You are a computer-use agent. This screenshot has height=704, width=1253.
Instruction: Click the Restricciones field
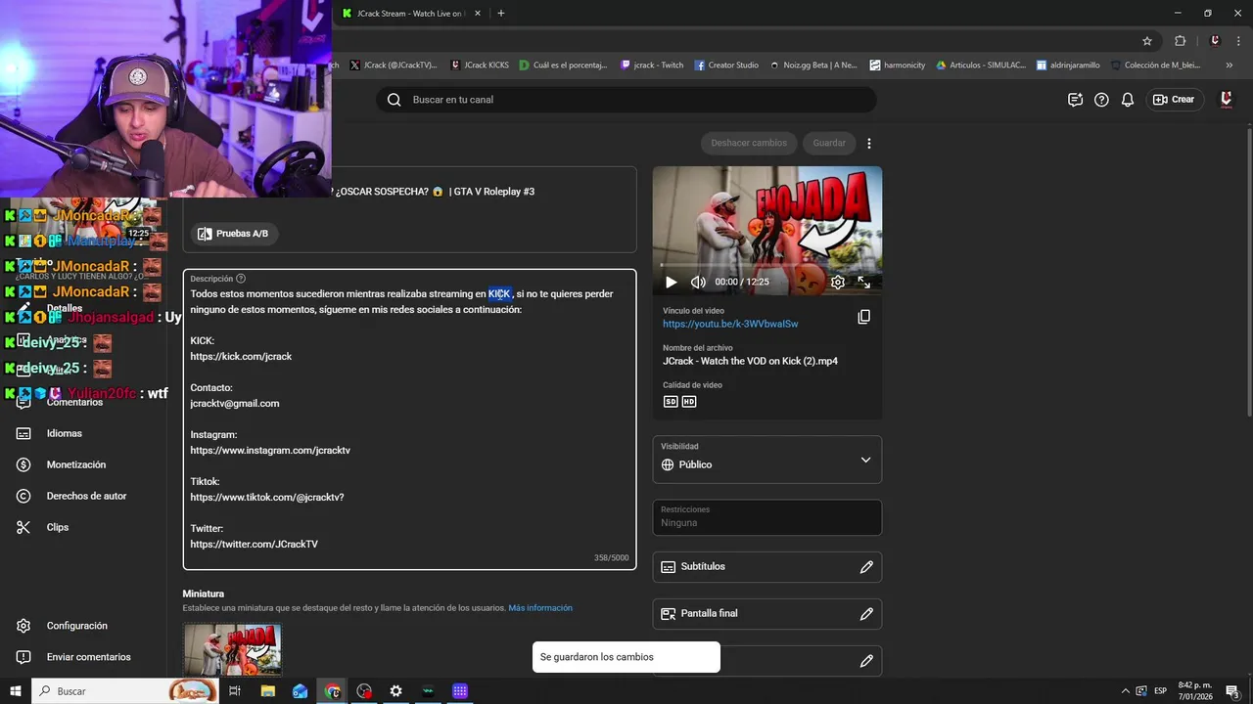(767, 517)
